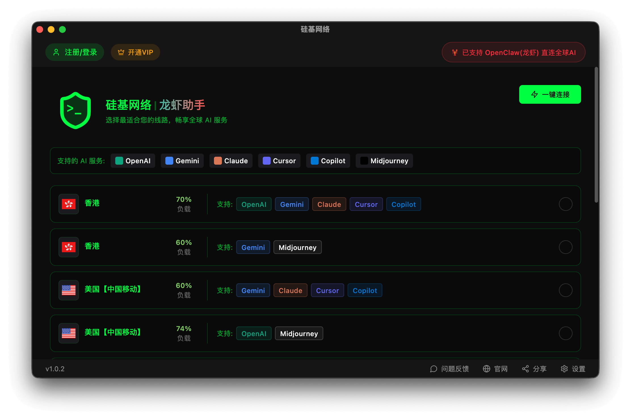Click the Cursor badge in US 60% row
The image size is (631, 420).
tap(327, 290)
